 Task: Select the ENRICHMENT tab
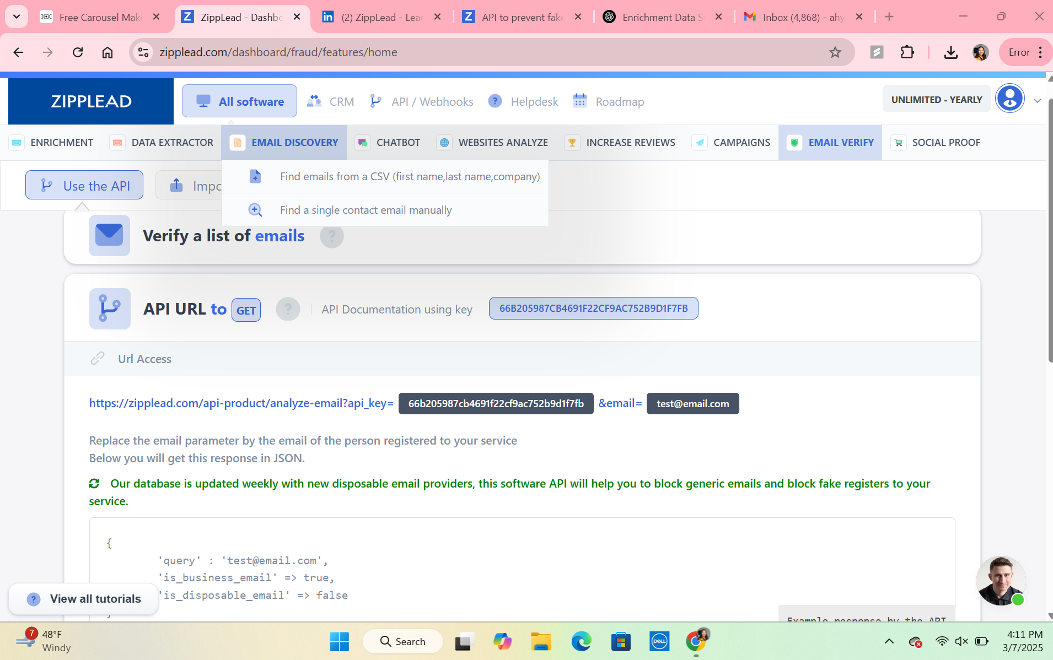[x=52, y=142]
